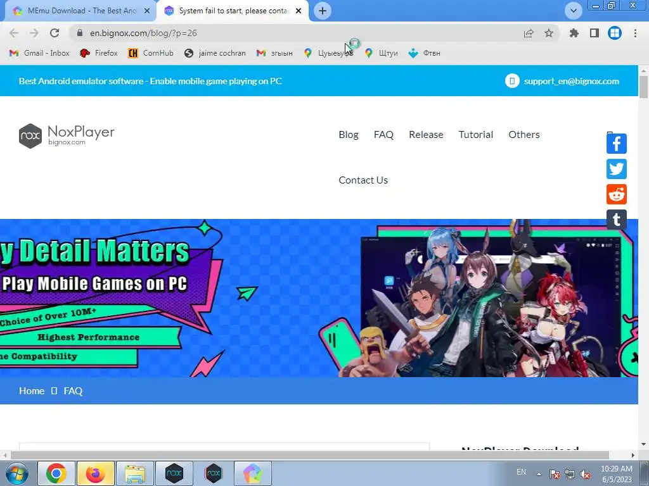Select the System fail to start tab
The image size is (649, 486).
click(234, 11)
